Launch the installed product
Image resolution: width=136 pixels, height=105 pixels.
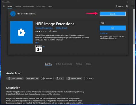click(113, 14)
